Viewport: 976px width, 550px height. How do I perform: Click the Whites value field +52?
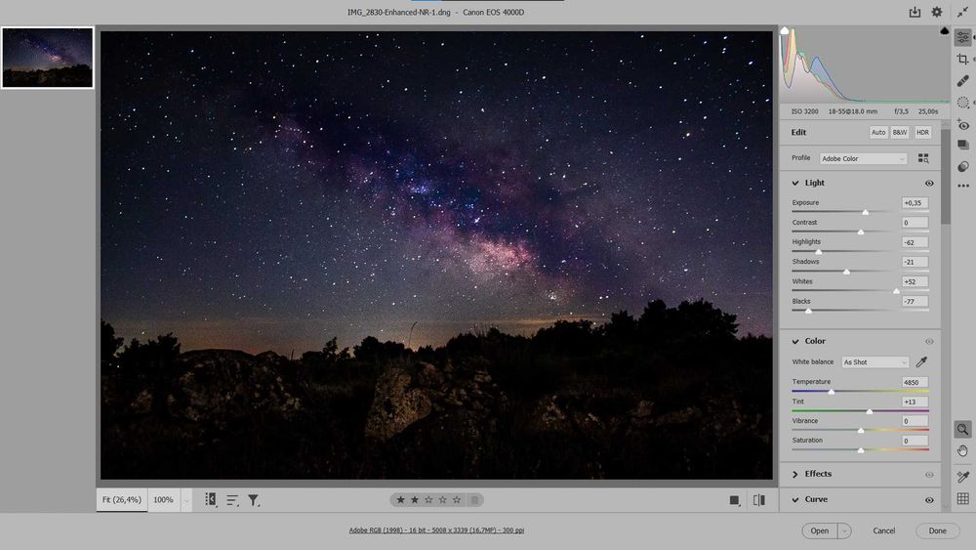pos(915,281)
